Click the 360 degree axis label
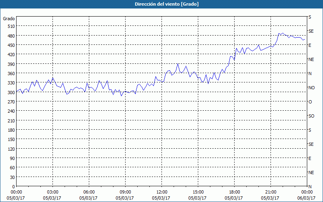 coord(12,74)
